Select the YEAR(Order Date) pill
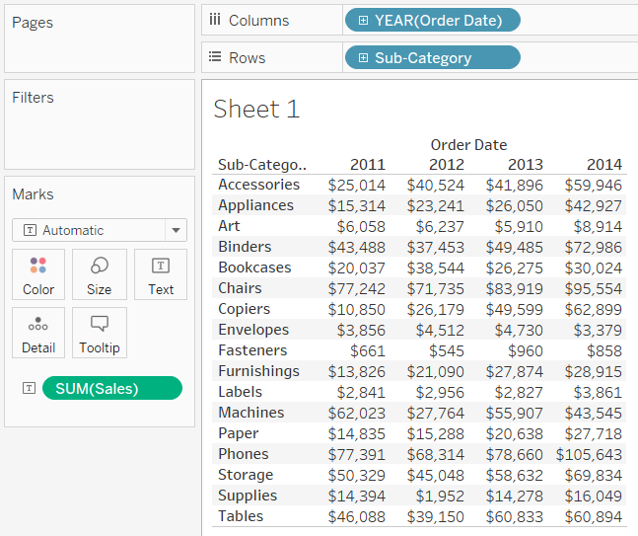638x536 pixels. point(438,21)
